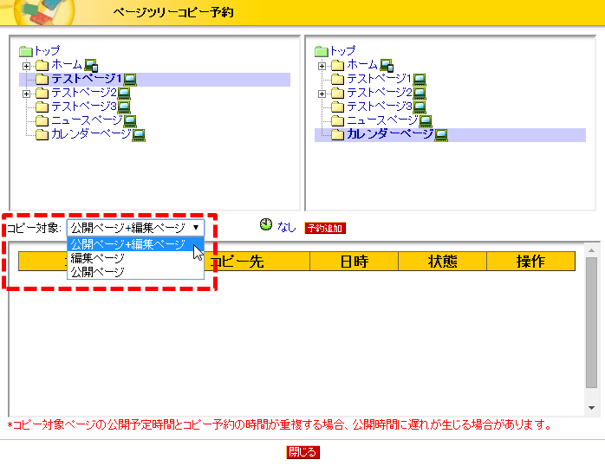Image resolution: width=605 pixels, height=466 pixels.
Task: Click the トップ folder icon in left tree
Action: [x=26, y=51]
